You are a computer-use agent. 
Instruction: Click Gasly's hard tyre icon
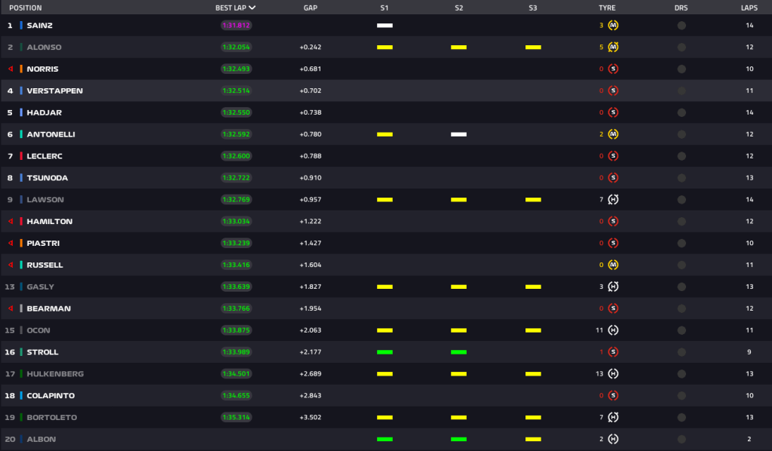click(x=613, y=287)
